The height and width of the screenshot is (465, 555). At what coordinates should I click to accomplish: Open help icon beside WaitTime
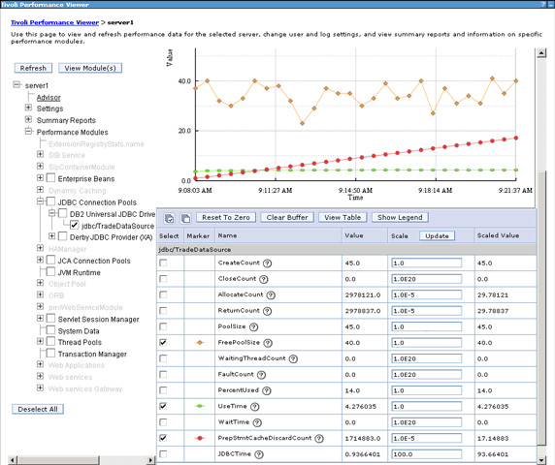click(257, 422)
